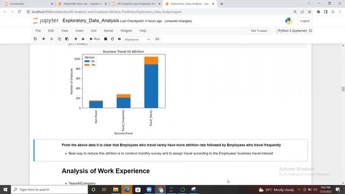
Task: Move the selected cell down
Action: coord(83,39)
